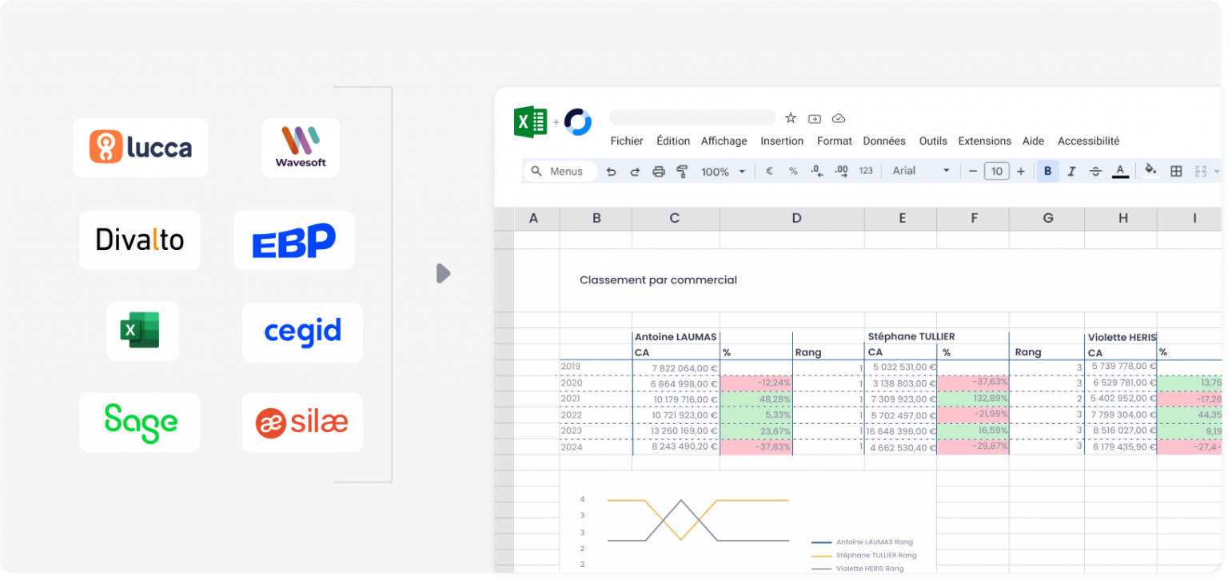Click the Menus search box
Image resolution: width=1228 pixels, height=579 pixels.
coord(560,171)
